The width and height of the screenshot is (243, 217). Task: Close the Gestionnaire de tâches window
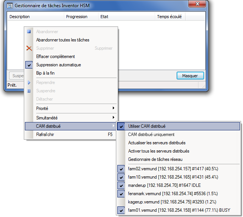pos(197,4)
